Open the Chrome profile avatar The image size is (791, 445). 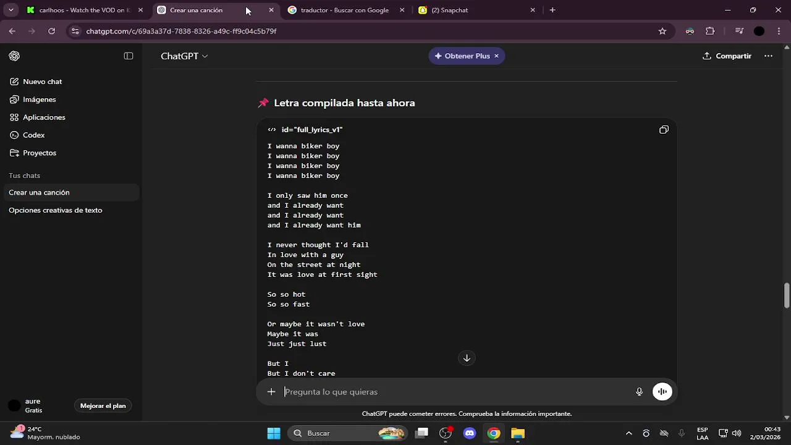pyautogui.click(x=759, y=31)
